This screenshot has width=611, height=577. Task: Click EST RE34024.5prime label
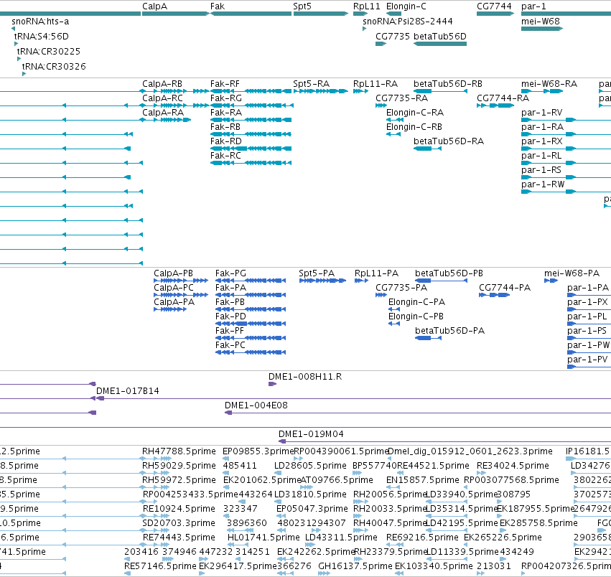[x=513, y=466]
